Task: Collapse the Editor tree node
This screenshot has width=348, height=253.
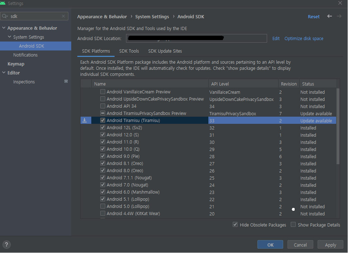Action: [x=4, y=73]
